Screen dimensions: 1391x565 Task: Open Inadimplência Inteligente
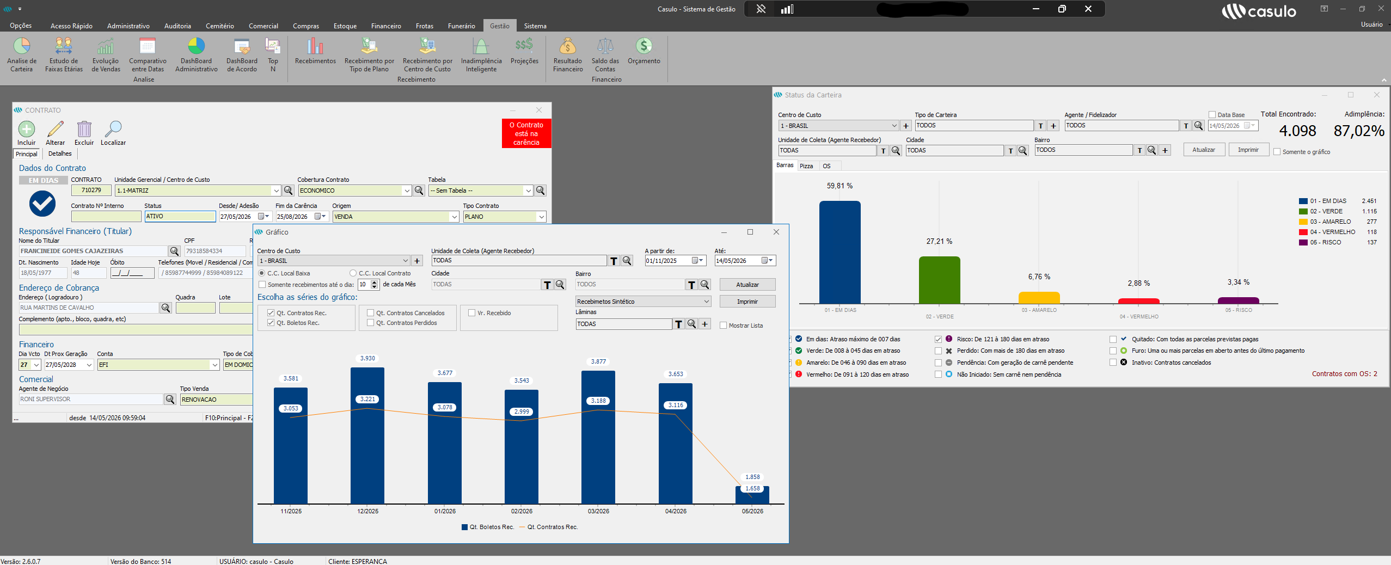(481, 54)
